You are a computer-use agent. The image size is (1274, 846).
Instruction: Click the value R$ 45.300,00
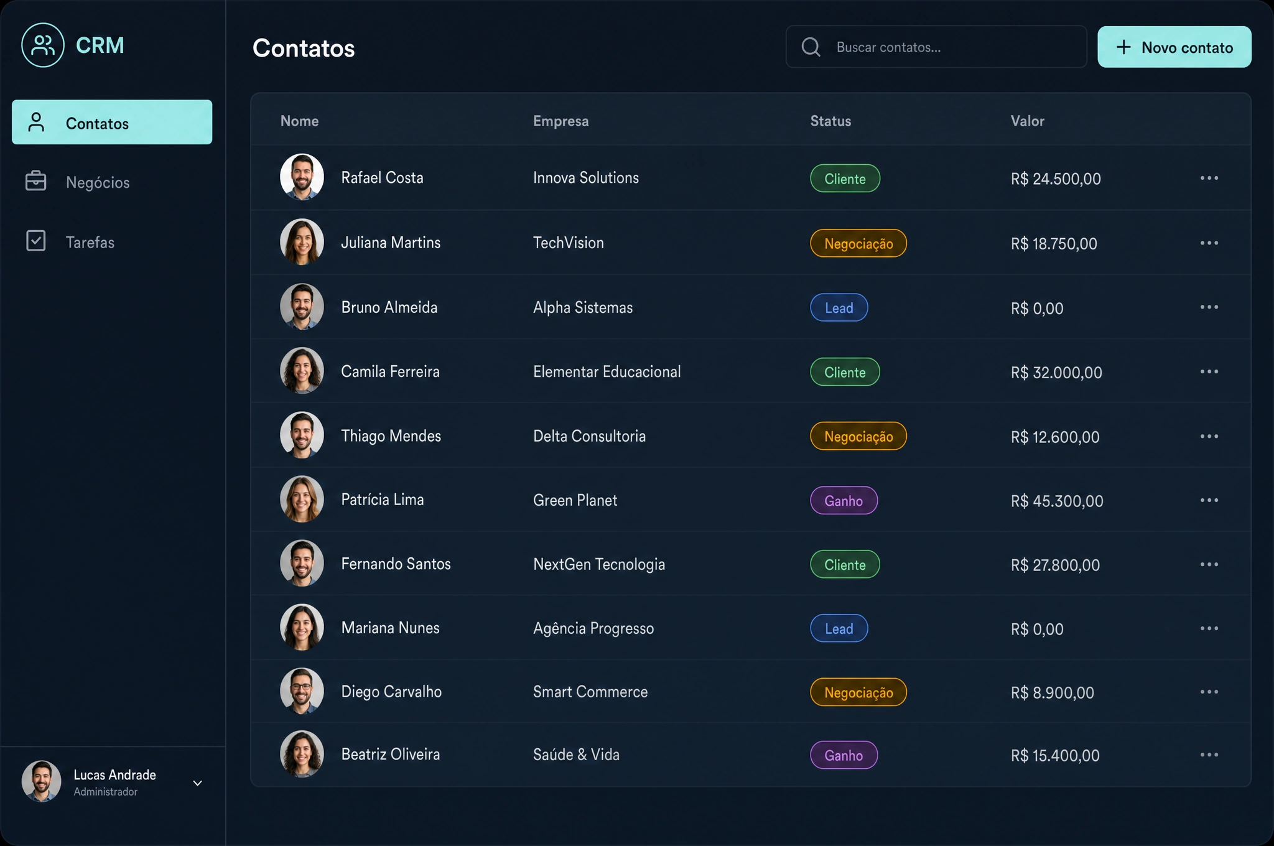[1057, 501]
